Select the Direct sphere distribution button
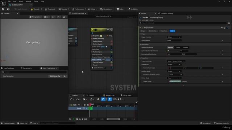 (178, 47)
